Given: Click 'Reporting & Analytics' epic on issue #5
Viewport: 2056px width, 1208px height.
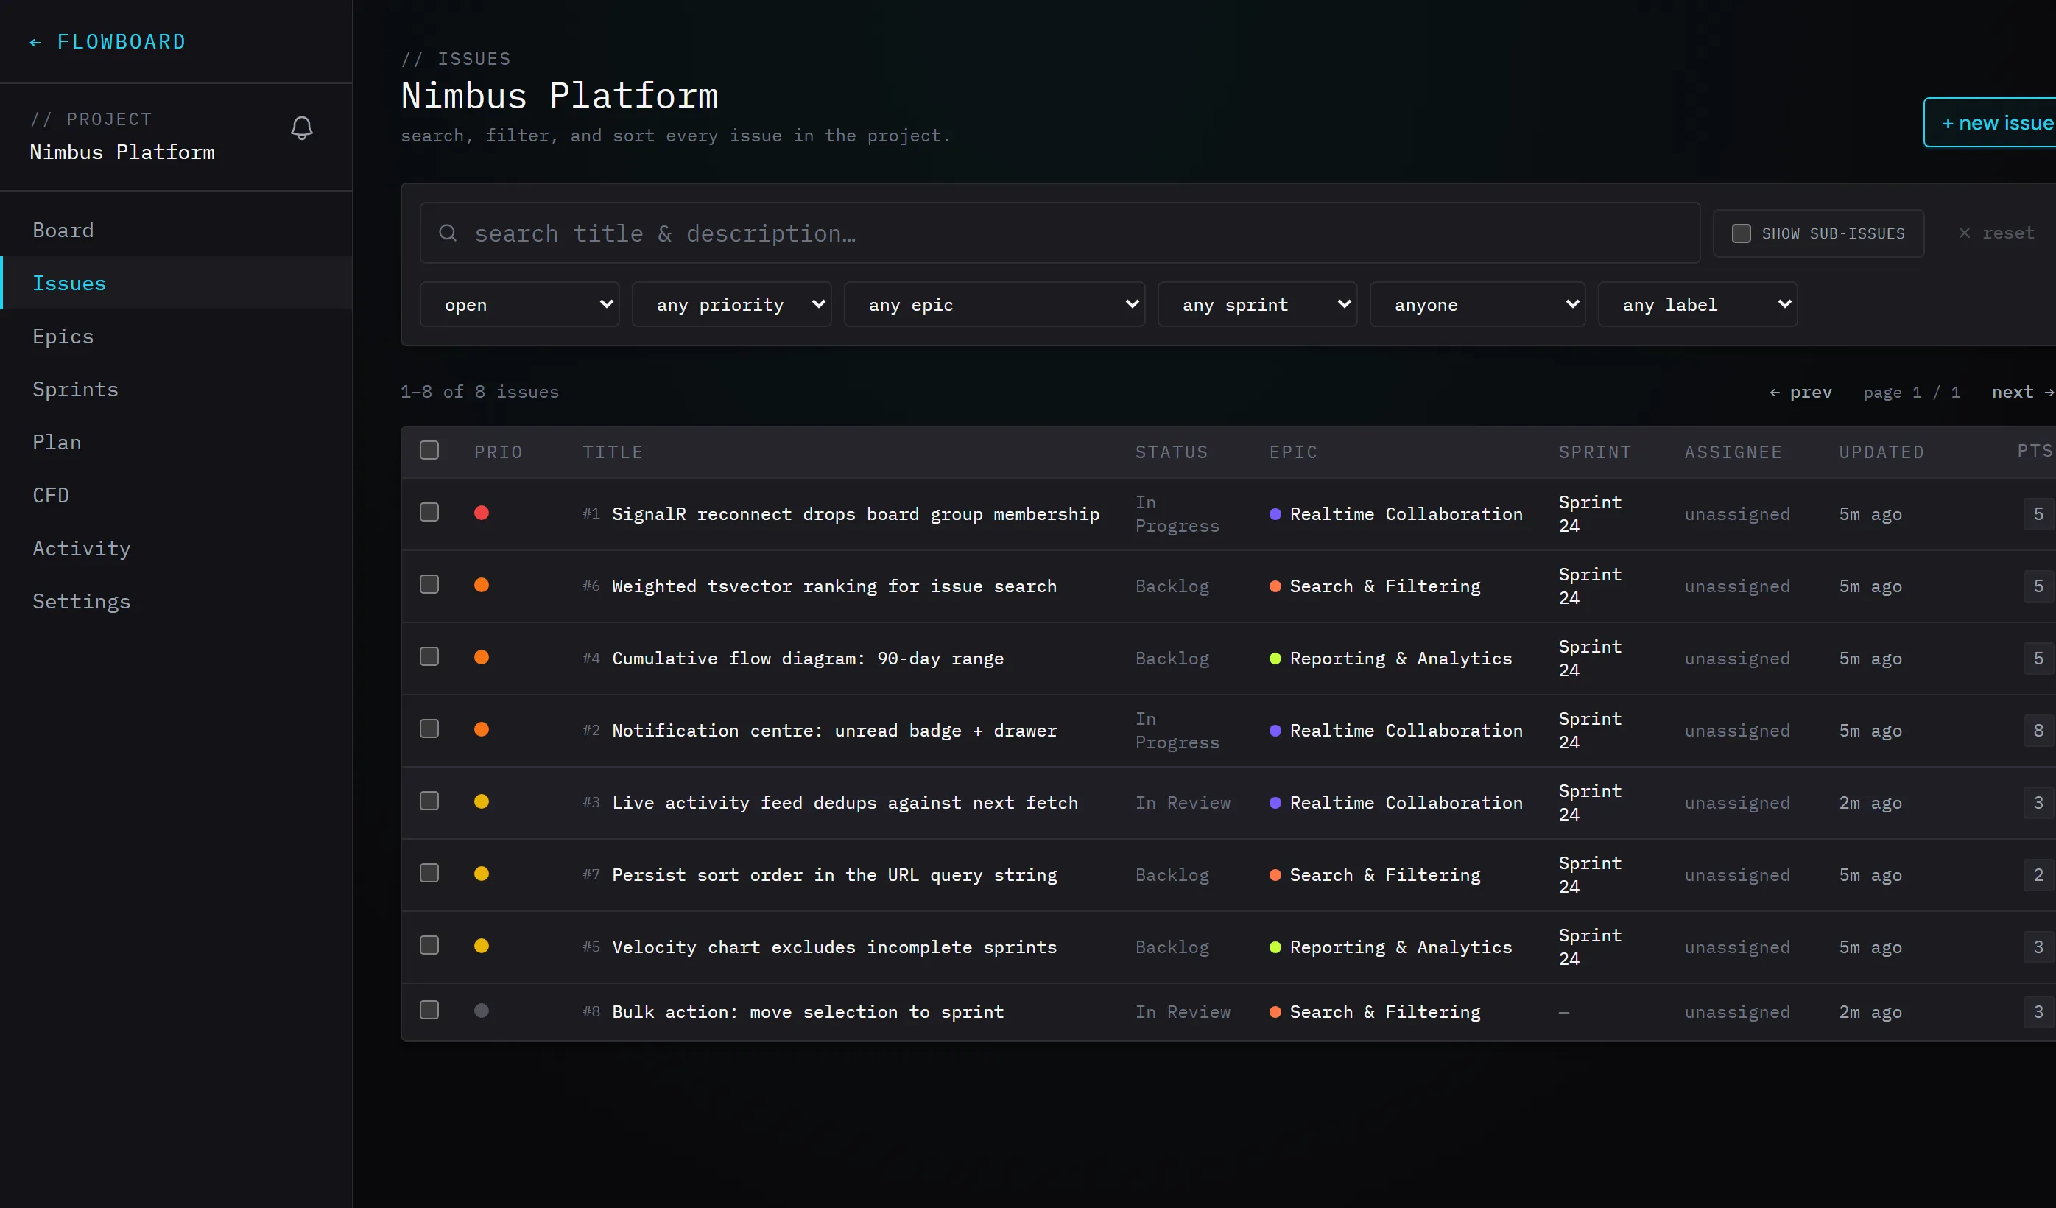Looking at the screenshot, I should [x=1400, y=947].
